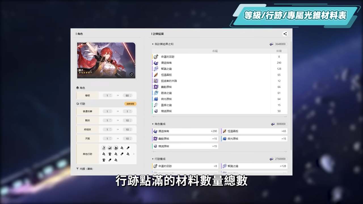Click the 自動搭配 button
Image resolution: width=363 pixels, height=204 pixels.
point(130,104)
